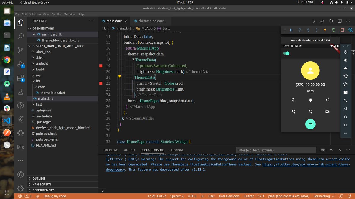Image resolution: width=355 pixels, height=199 pixels.
Task: Take an emulator screenshot
Action: pos(345,92)
